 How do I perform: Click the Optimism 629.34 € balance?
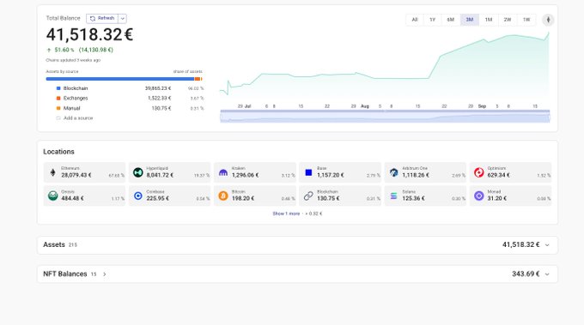(499, 175)
